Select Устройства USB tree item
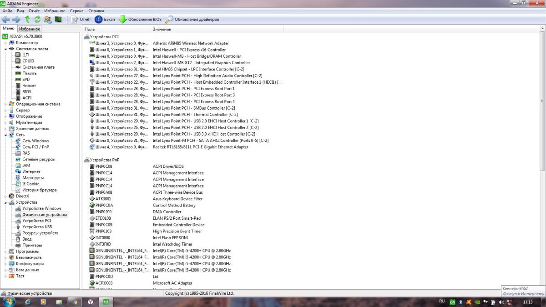This screenshot has height=307, width=546. [37, 226]
